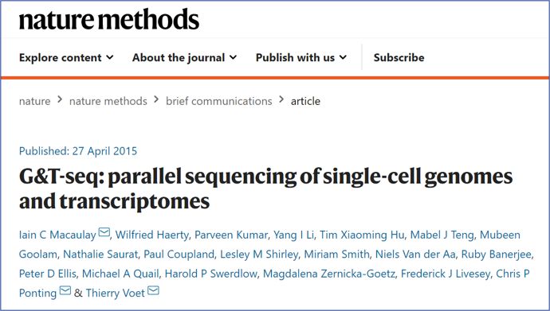This screenshot has width=550, height=311.
Task: Open author Thierry Voet's details
Action: pos(115,293)
